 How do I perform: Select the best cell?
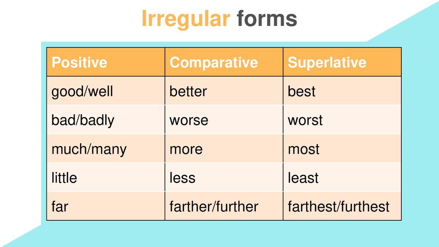pyautogui.click(x=342, y=91)
